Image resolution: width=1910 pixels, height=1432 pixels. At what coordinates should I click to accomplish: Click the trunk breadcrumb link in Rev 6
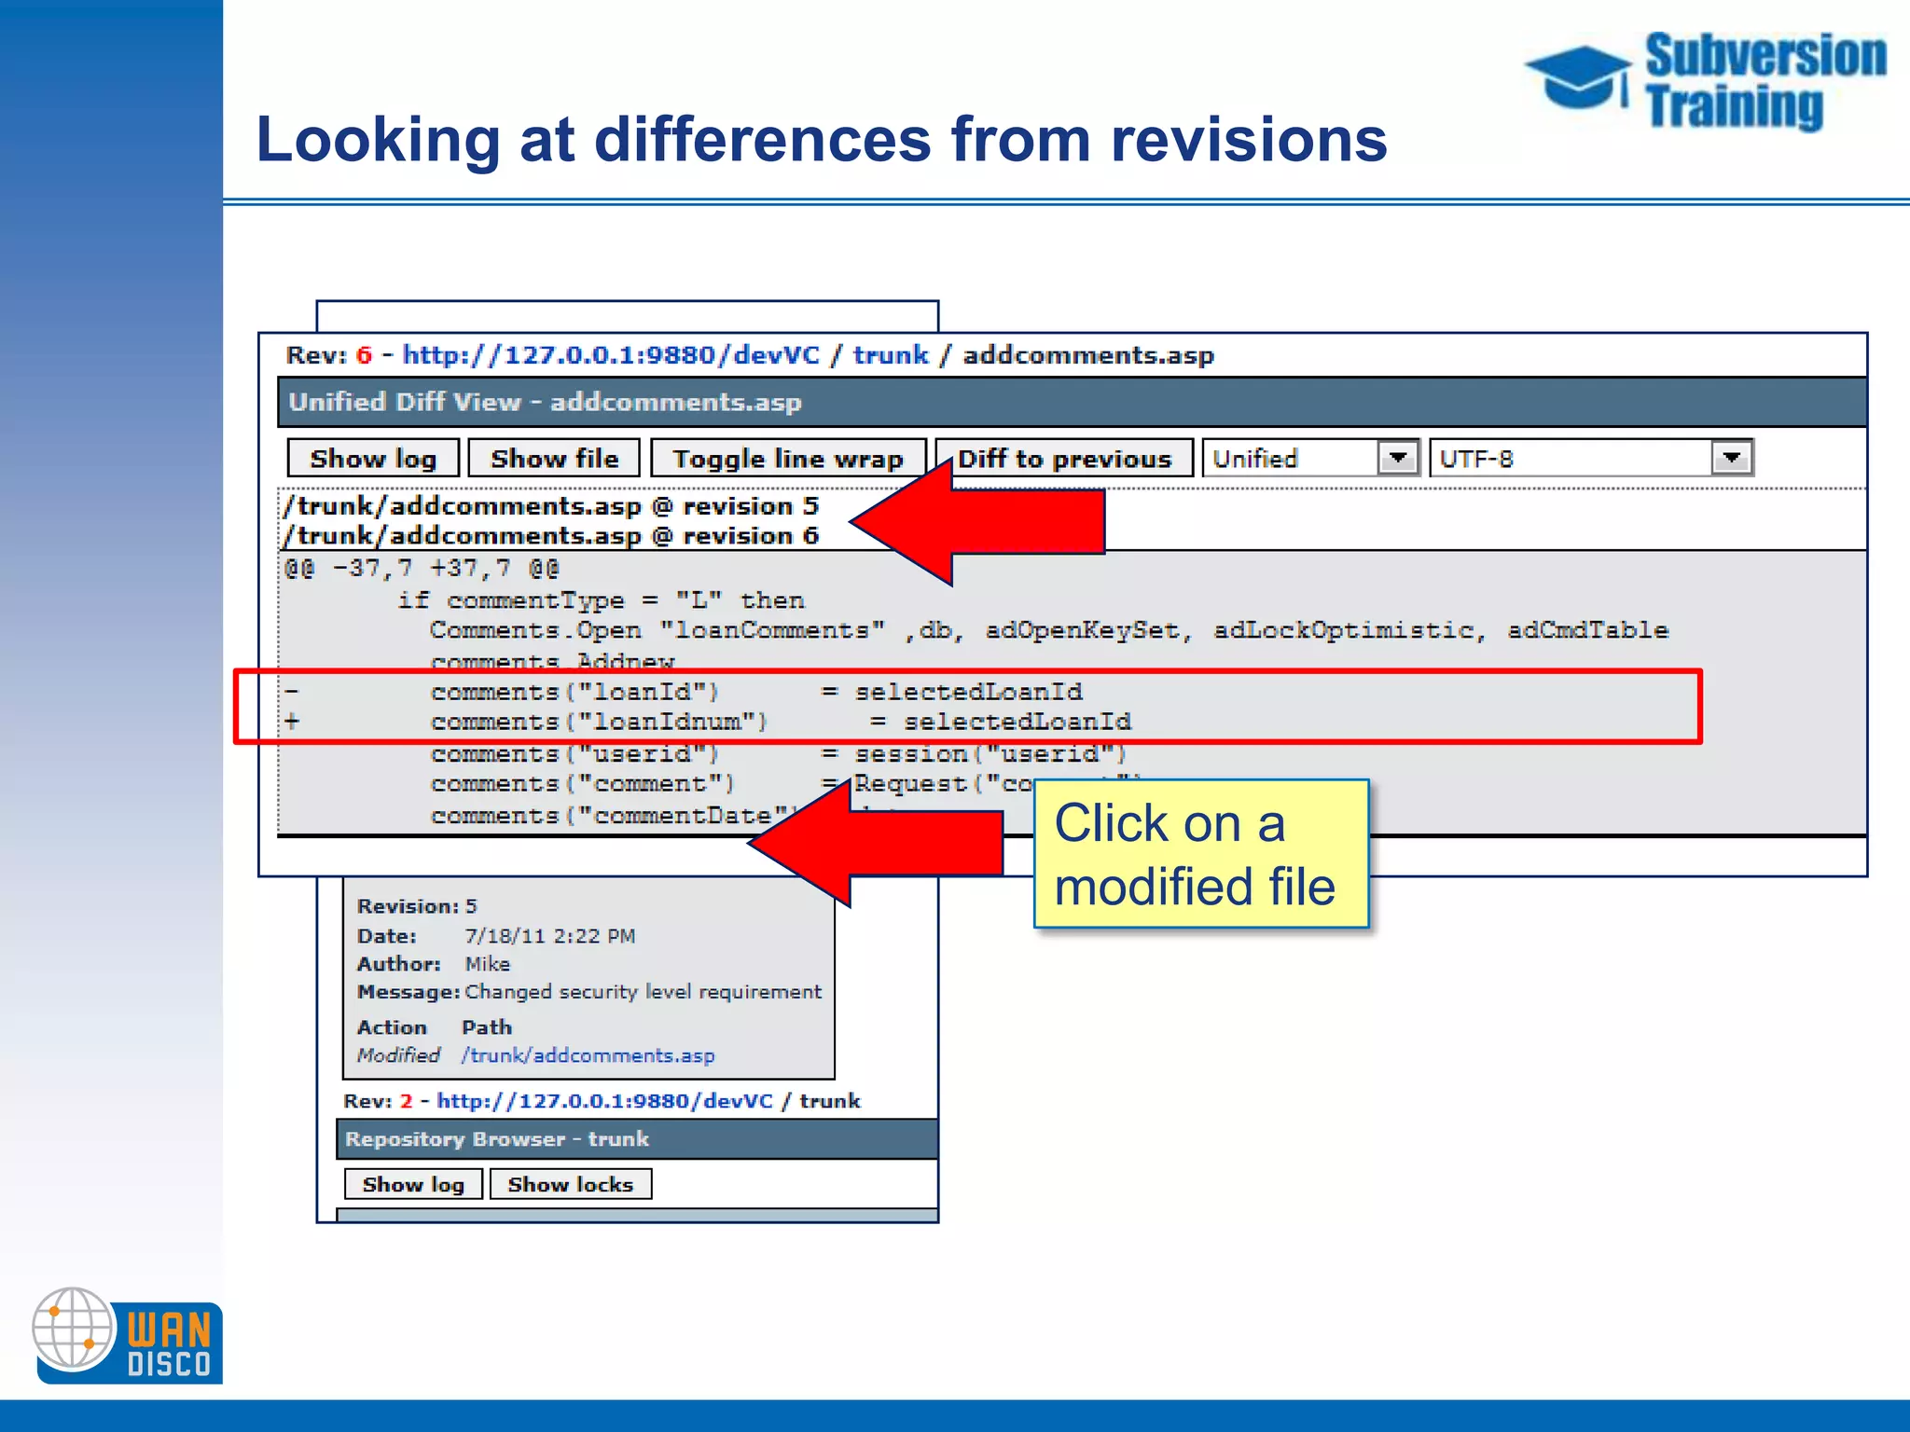click(x=891, y=355)
